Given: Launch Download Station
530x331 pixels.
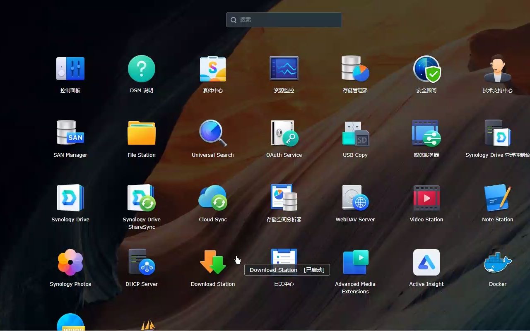Looking at the screenshot, I should [x=213, y=262].
